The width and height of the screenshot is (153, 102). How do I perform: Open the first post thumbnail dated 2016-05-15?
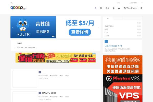click(25, 79)
